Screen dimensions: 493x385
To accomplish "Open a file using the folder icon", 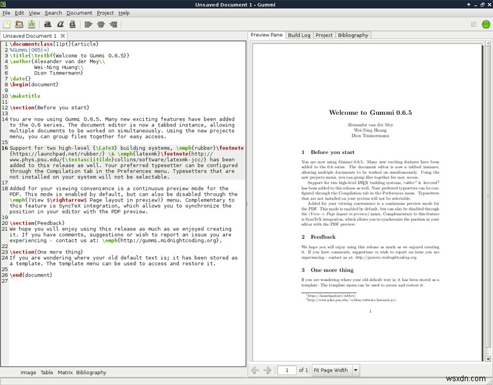I will pos(19,24).
